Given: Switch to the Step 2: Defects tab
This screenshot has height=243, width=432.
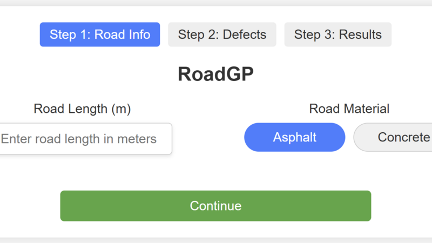Looking at the screenshot, I should (222, 35).
